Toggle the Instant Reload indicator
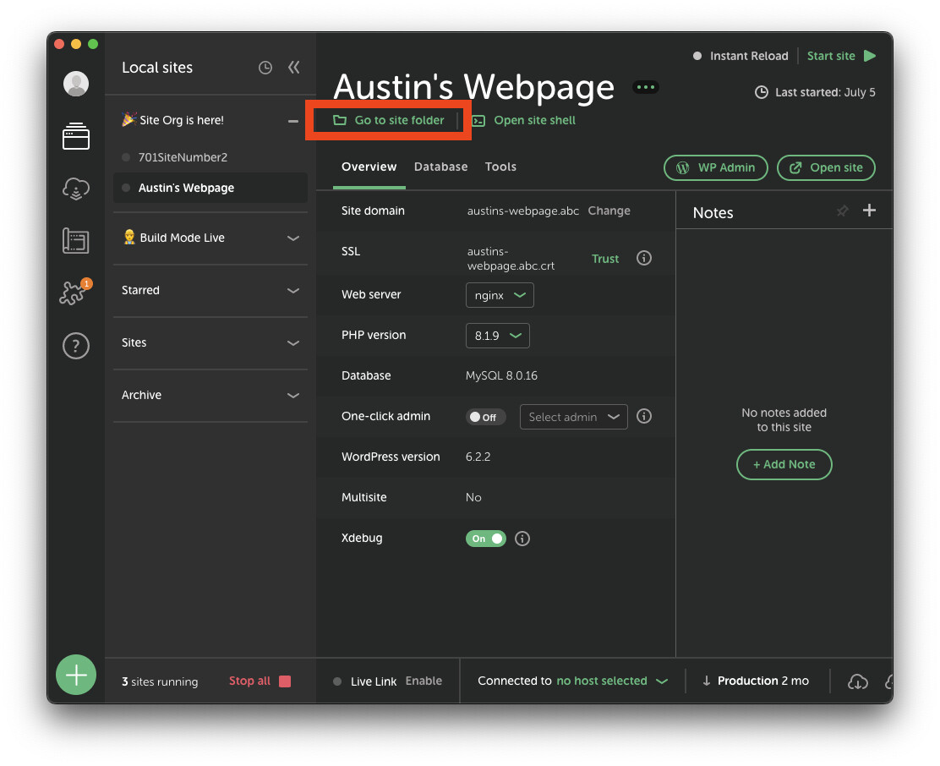Viewport: 940px width, 766px height. pyautogui.click(x=697, y=56)
